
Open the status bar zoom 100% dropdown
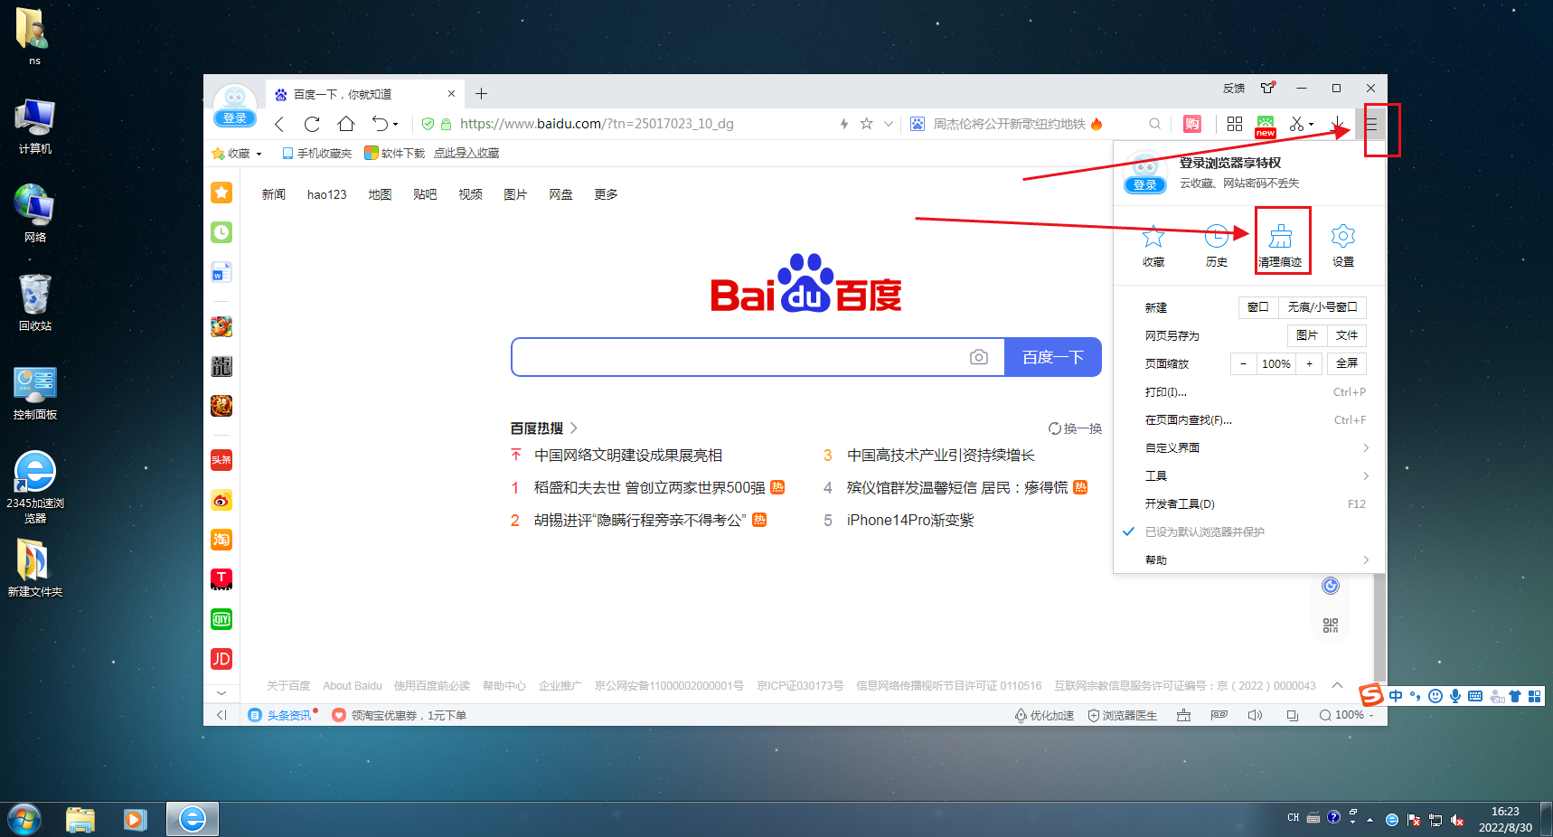tap(1347, 715)
